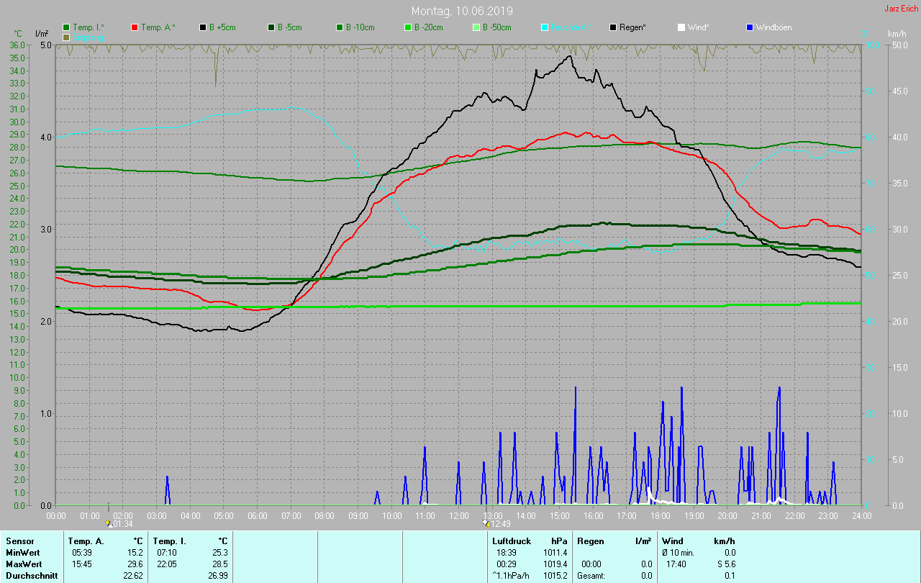Image resolution: width=921 pixels, height=583 pixels.
Task: Select the B -20cm legend square
Action: tap(408, 27)
